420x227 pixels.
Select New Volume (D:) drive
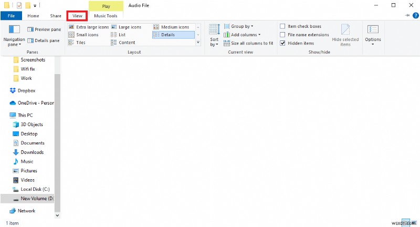pos(27,198)
